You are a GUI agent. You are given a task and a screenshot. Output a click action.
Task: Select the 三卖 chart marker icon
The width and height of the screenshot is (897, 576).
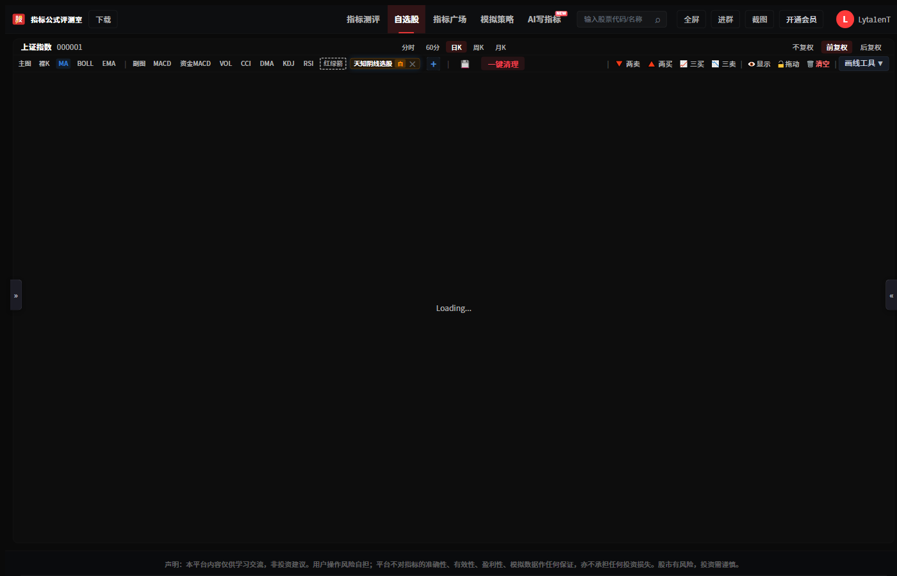[x=716, y=64]
